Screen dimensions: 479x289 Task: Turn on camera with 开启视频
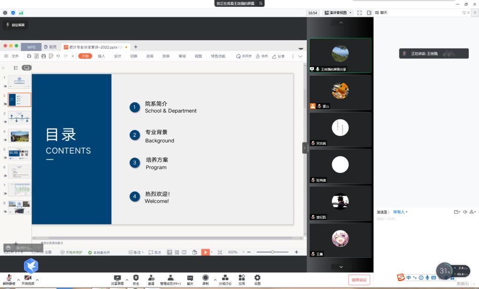pos(28,279)
